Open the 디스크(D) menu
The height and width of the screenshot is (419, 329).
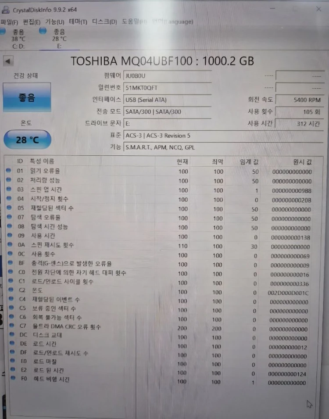coord(104,21)
